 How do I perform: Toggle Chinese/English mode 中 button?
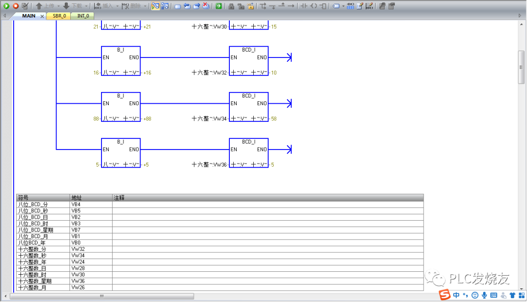(x=456, y=295)
